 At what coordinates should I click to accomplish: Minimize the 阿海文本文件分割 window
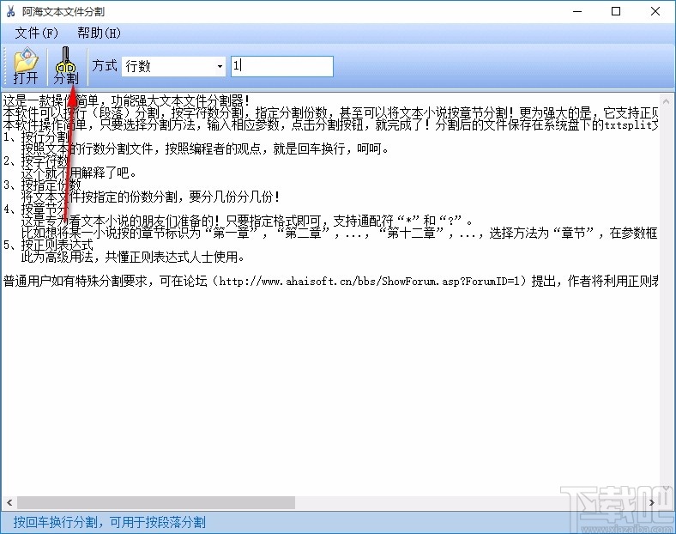coord(577,12)
